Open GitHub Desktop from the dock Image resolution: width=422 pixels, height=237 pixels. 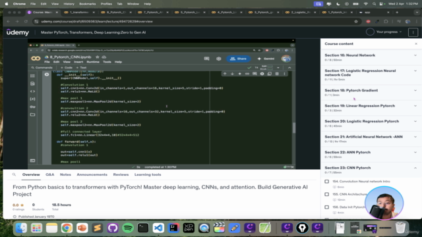click(x=113, y=228)
